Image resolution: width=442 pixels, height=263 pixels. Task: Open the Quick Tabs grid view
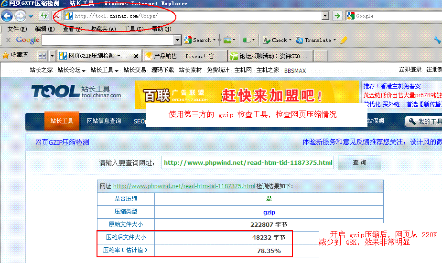42,56
